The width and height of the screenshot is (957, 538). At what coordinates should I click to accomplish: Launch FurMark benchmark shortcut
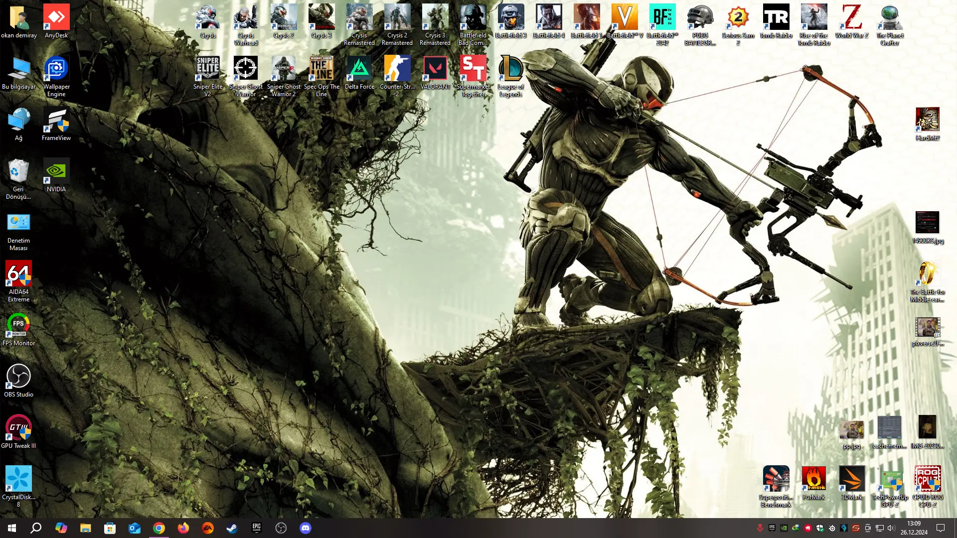pyautogui.click(x=814, y=483)
